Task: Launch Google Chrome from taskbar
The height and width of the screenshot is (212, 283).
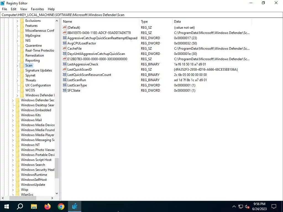Action: (61, 206)
